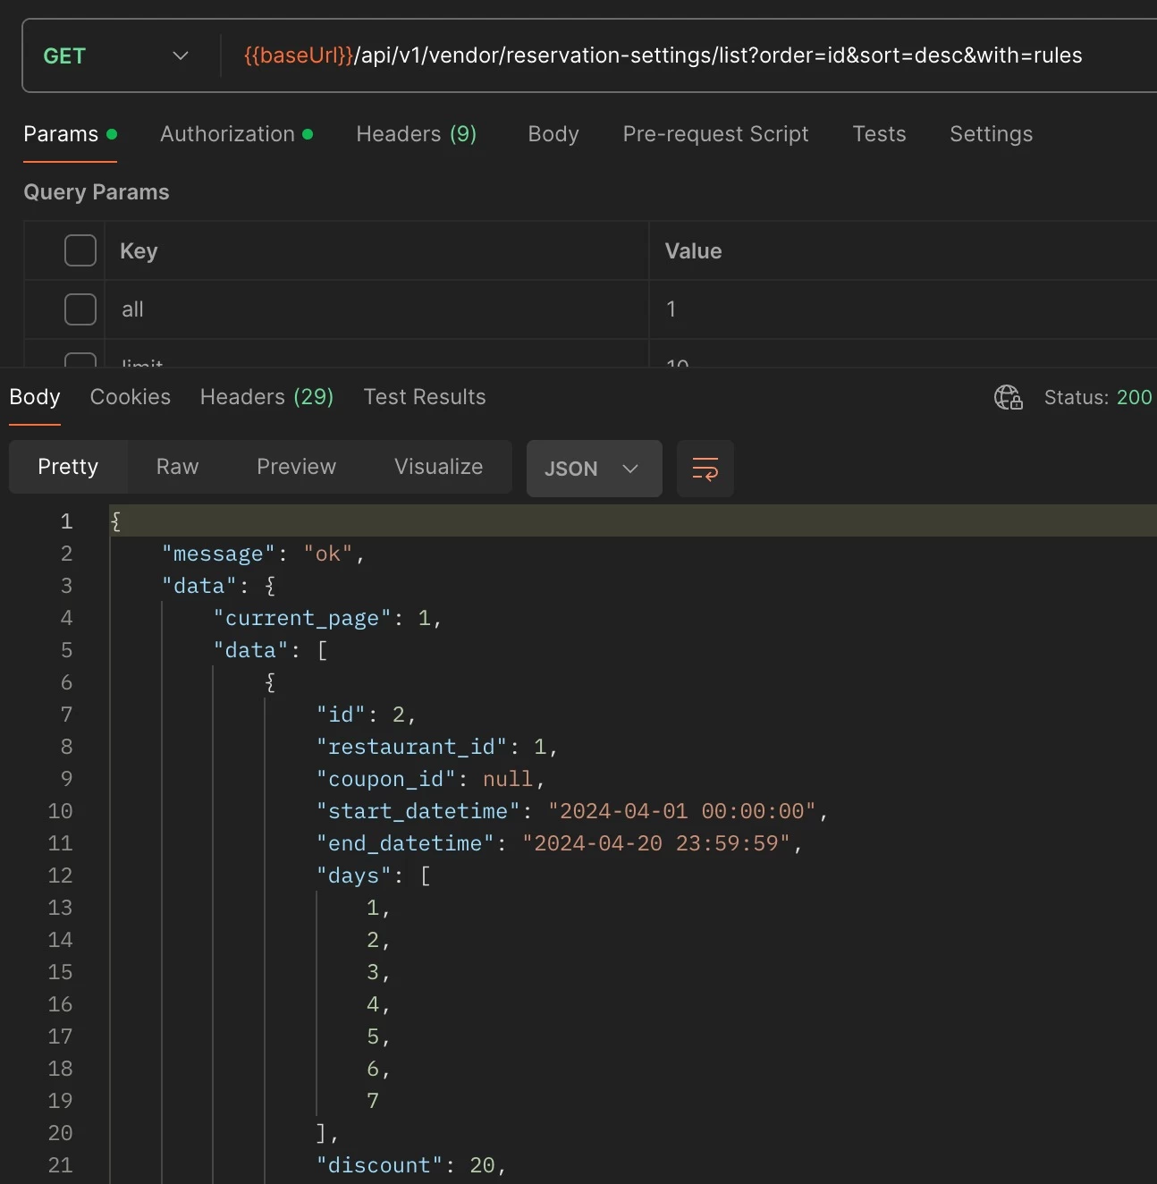
Task: Click the "end_datetime" line
Action: click(560, 843)
